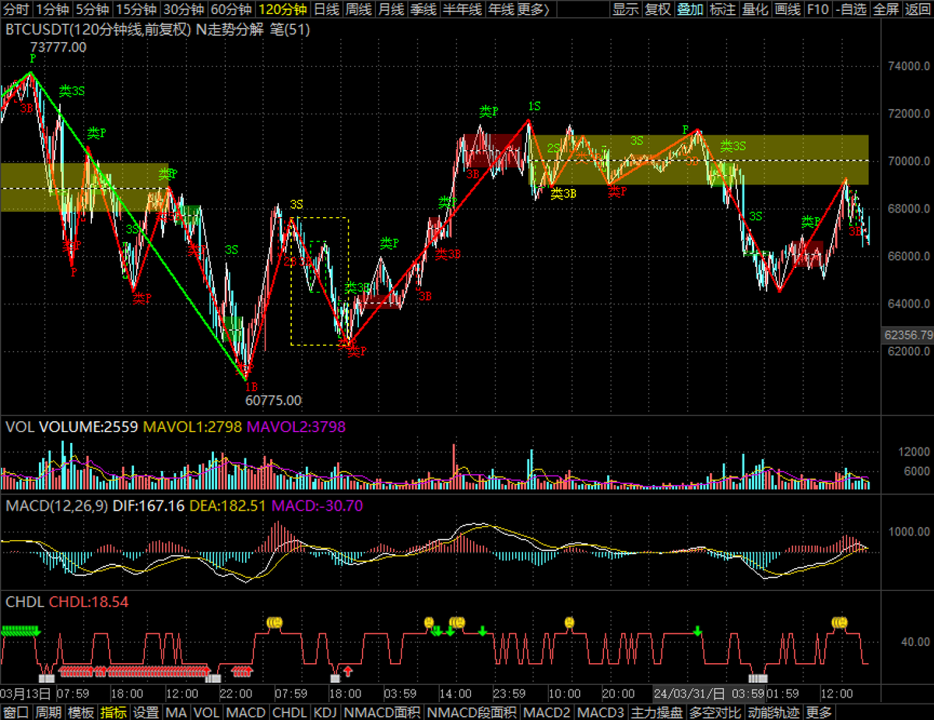
Task: Toggle the 叠加 overlay option
Action: tap(690, 9)
